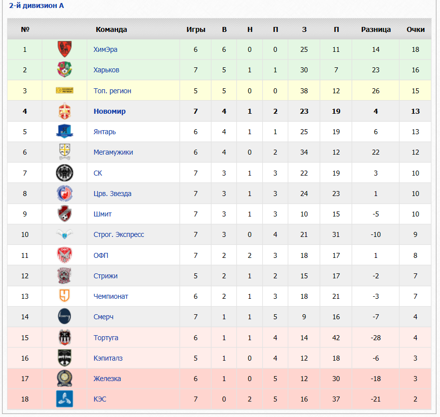The width and height of the screenshot is (440, 417).
Task: Open the Топ. регион yellow logo
Action: click(x=64, y=90)
